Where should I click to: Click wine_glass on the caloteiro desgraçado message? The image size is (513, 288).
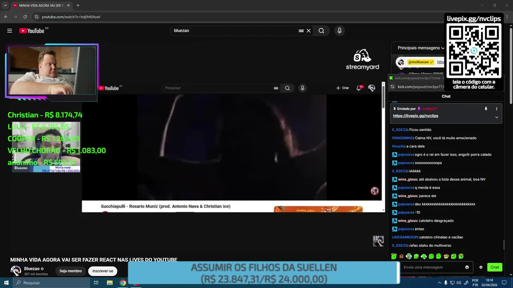407,221
